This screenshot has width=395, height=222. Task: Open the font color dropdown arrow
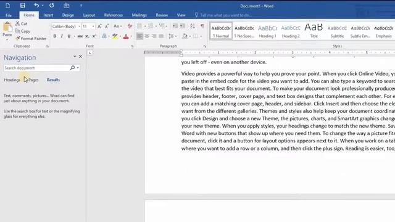[x=131, y=36]
